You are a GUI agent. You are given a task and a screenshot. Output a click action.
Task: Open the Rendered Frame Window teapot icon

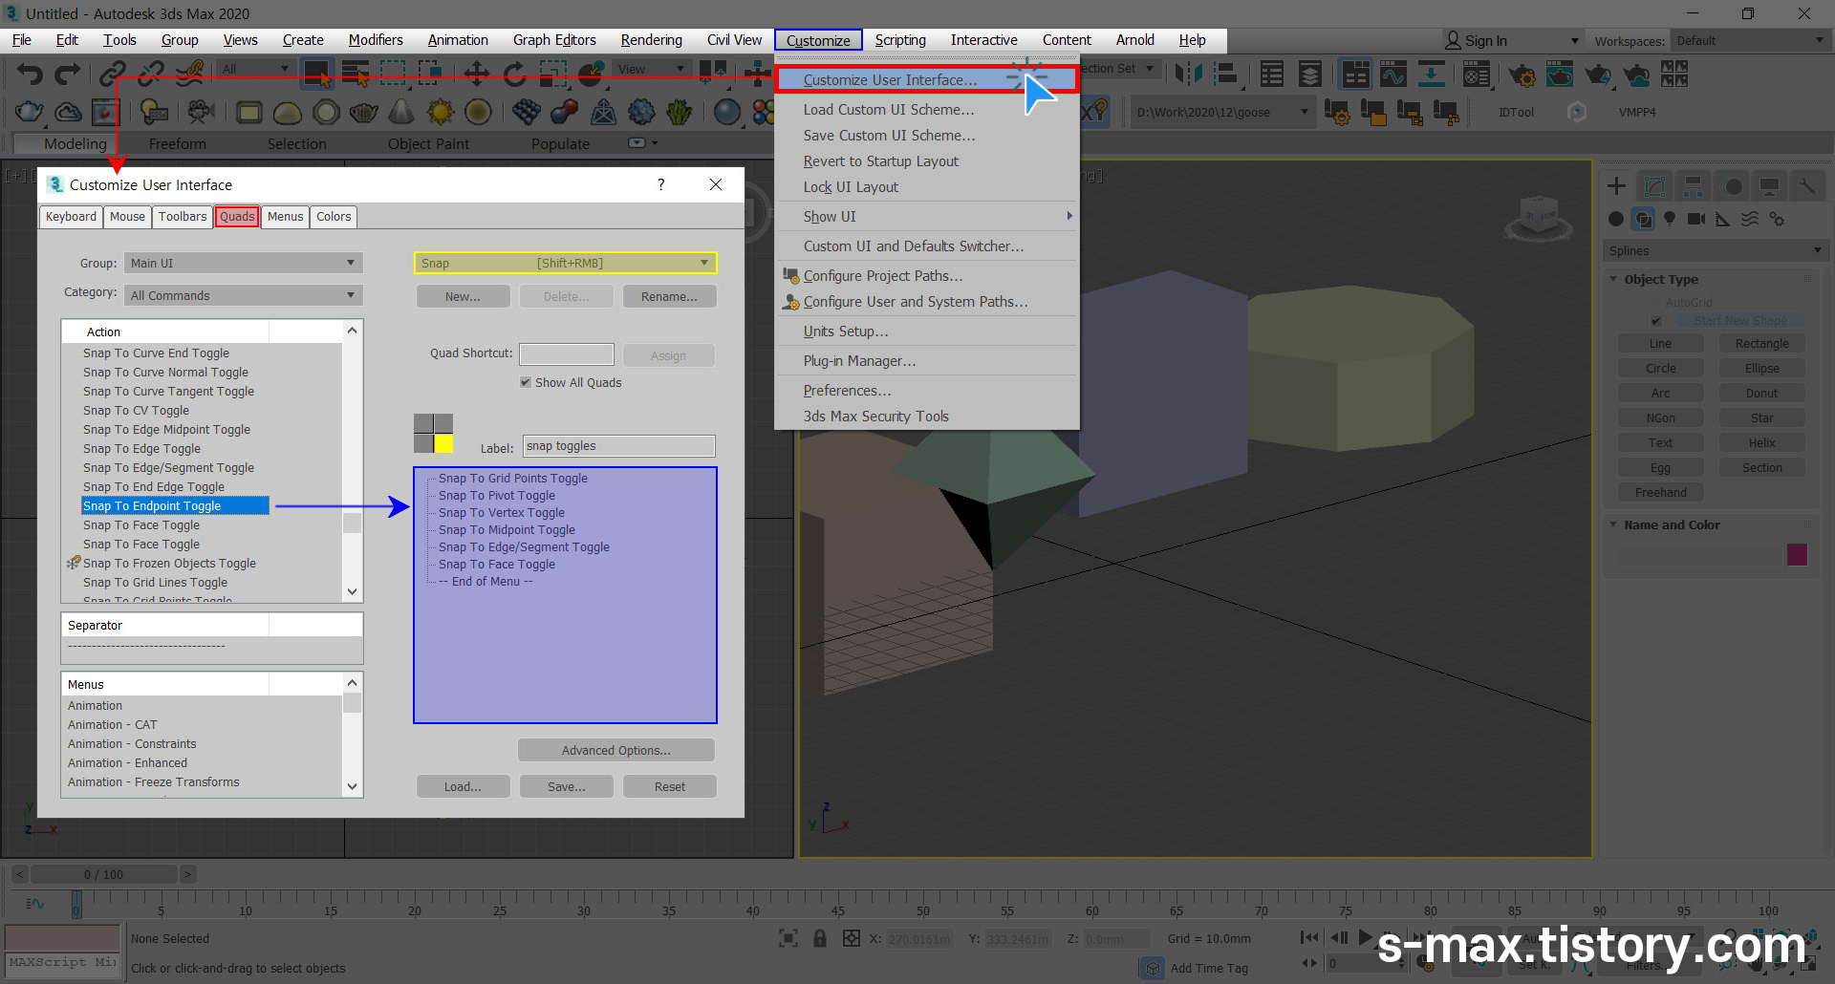1560,74
